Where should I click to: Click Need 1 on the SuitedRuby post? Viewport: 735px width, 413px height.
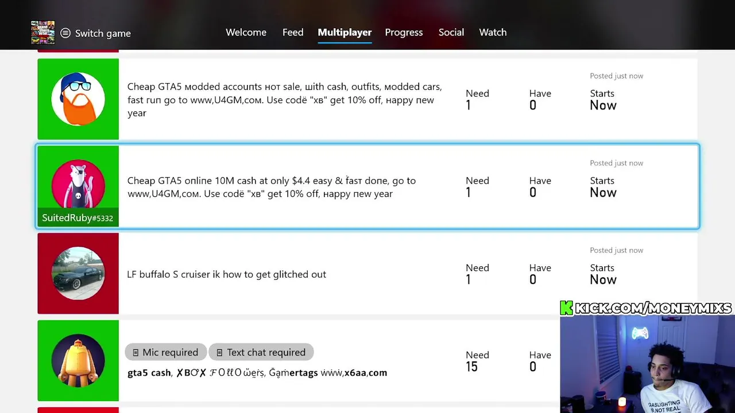[477, 186]
